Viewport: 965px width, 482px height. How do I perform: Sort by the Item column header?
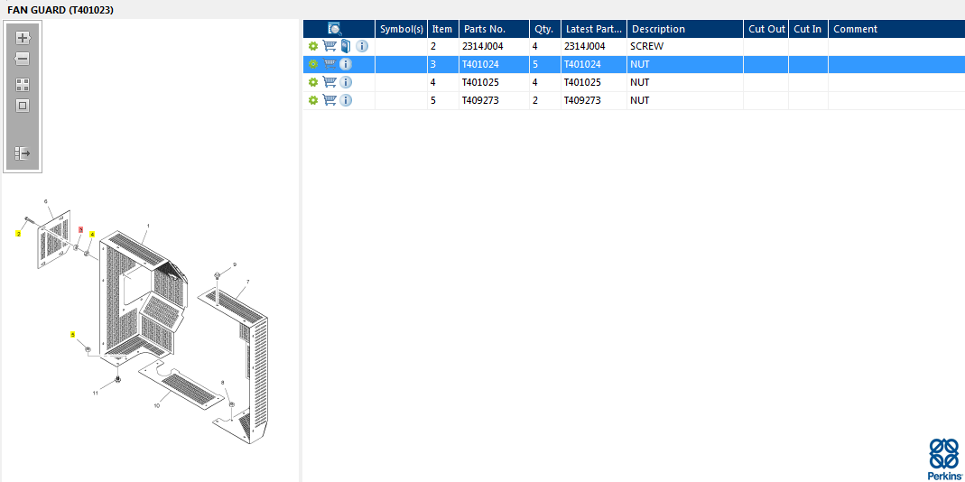443,29
